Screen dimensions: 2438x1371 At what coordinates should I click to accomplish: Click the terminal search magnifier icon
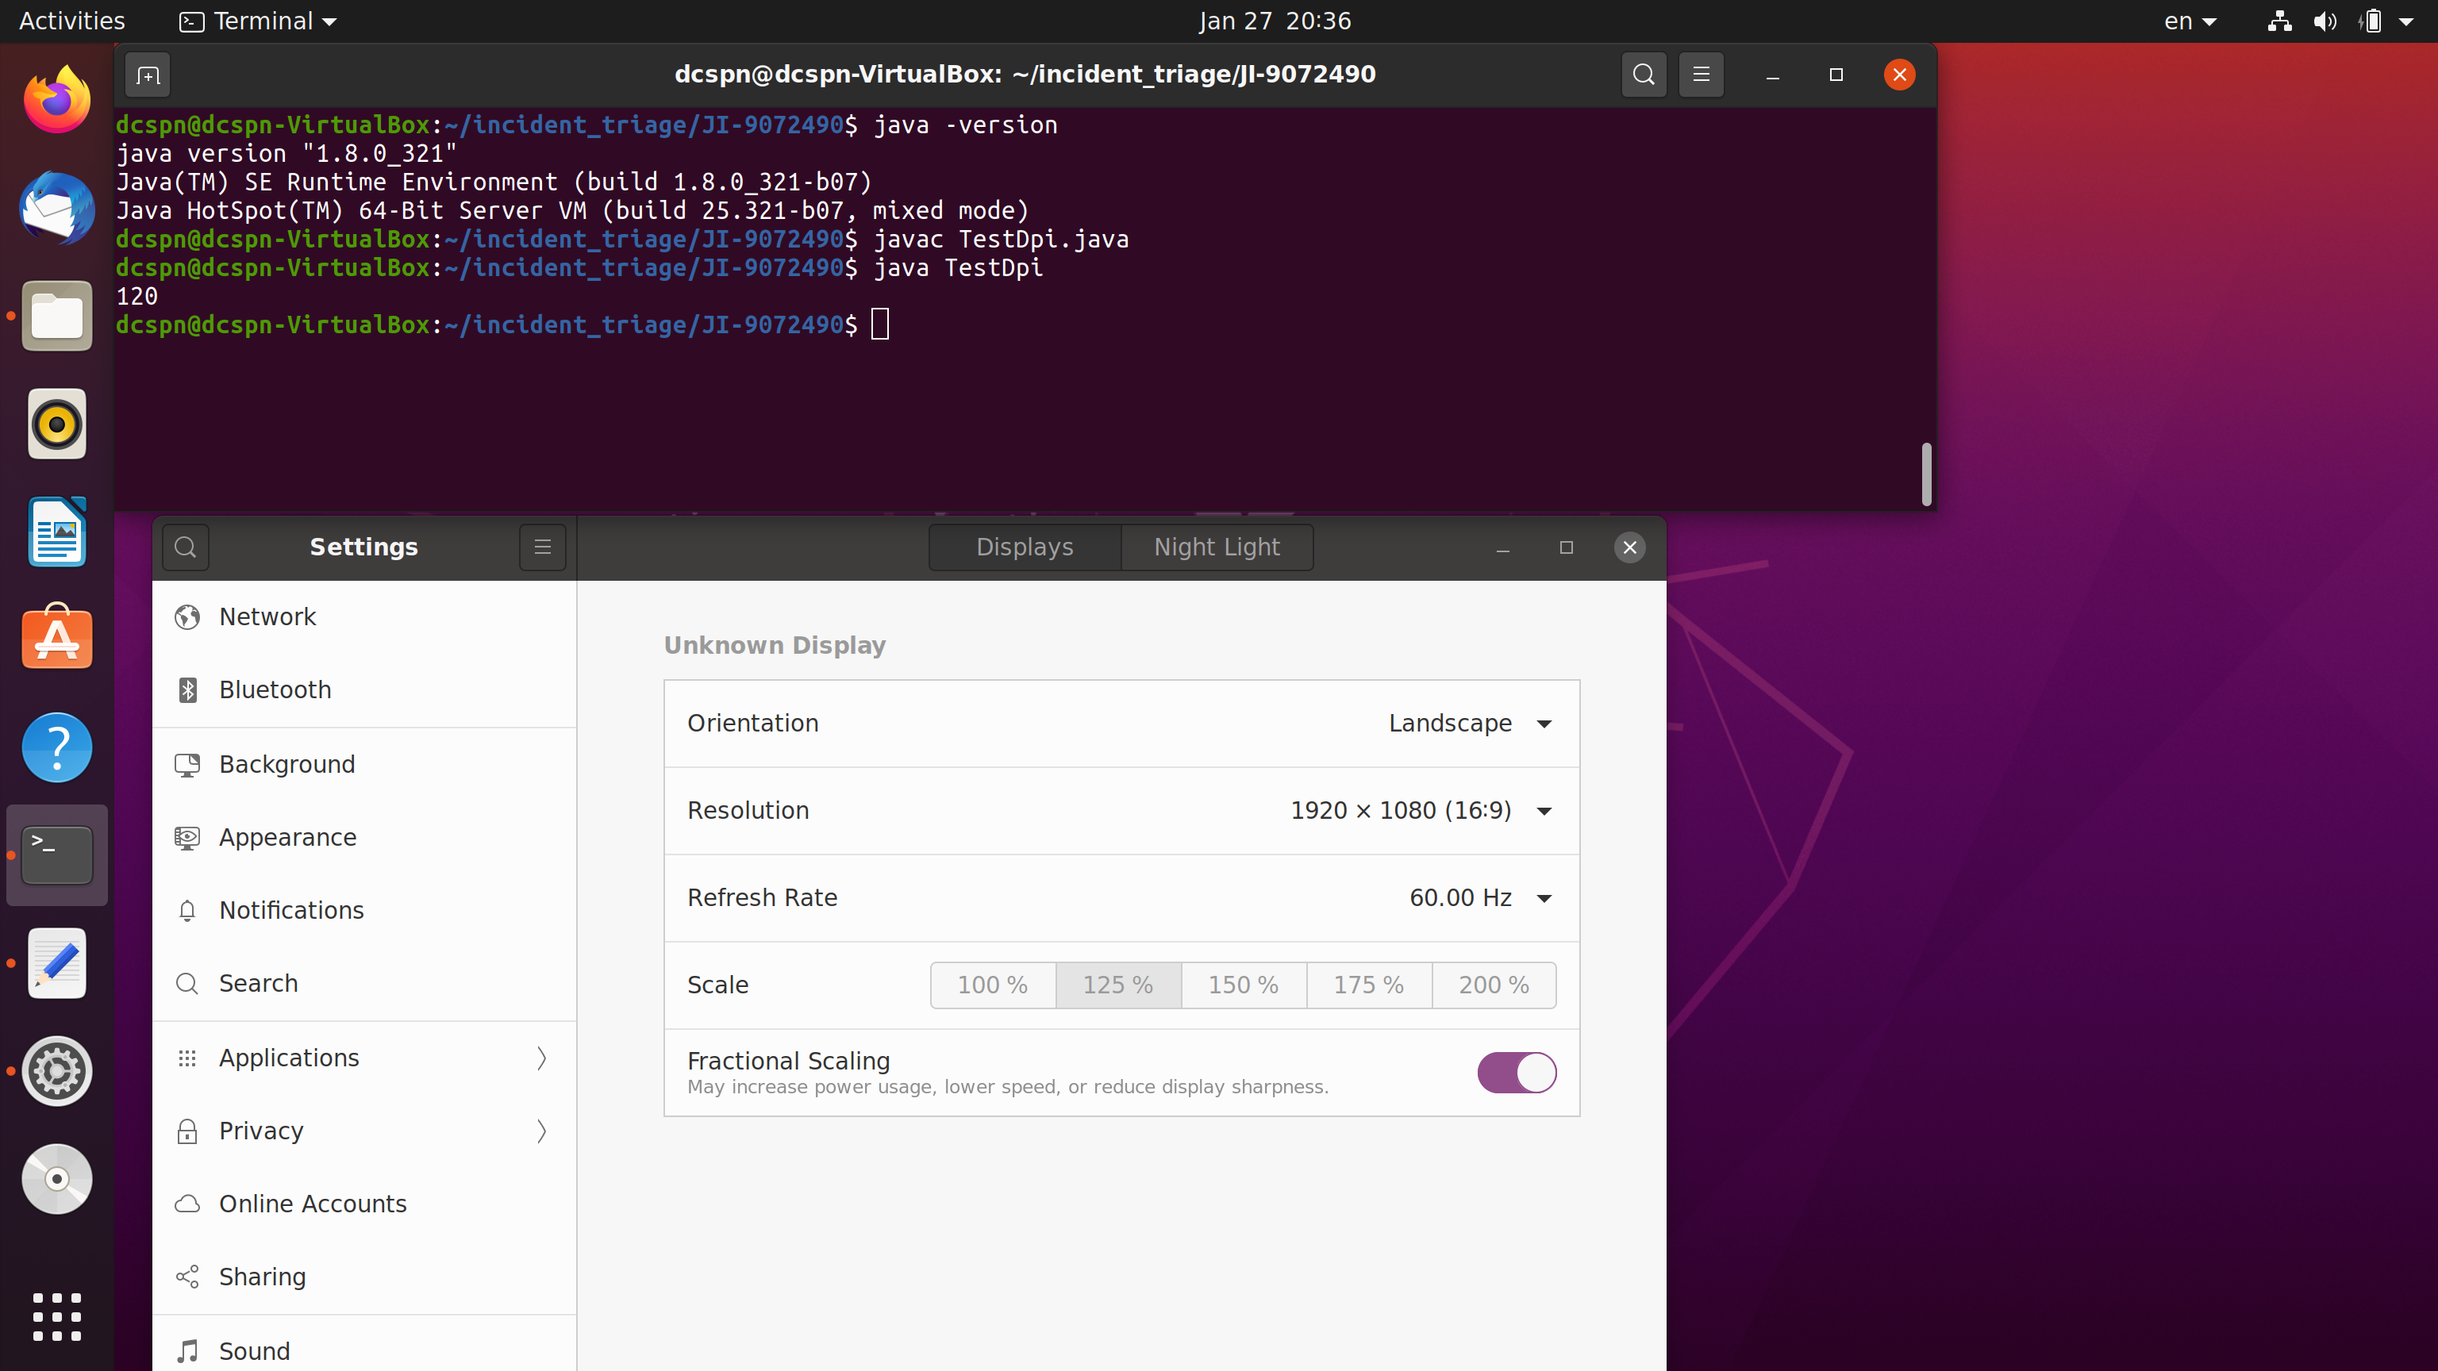click(x=1643, y=75)
